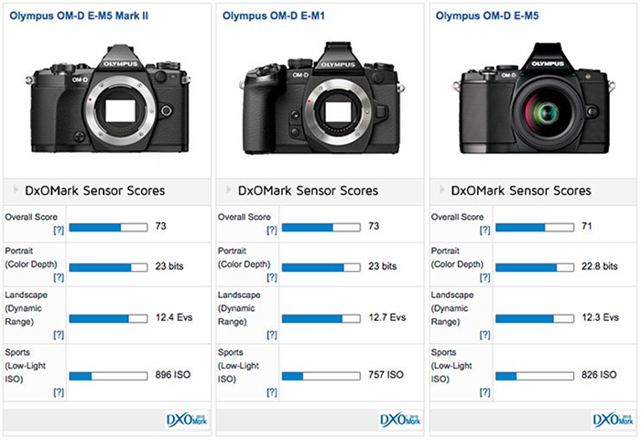Screen dimensions: 641x440
Task: Click the E-M1 Sports Low-Light ISO help [?]
Action: pyautogui.click(x=270, y=392)
